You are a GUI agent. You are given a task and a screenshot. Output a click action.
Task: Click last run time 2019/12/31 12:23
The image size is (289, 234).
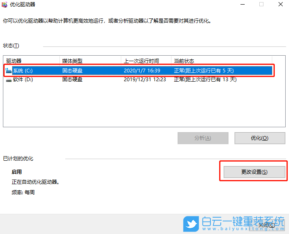(145, 80)
